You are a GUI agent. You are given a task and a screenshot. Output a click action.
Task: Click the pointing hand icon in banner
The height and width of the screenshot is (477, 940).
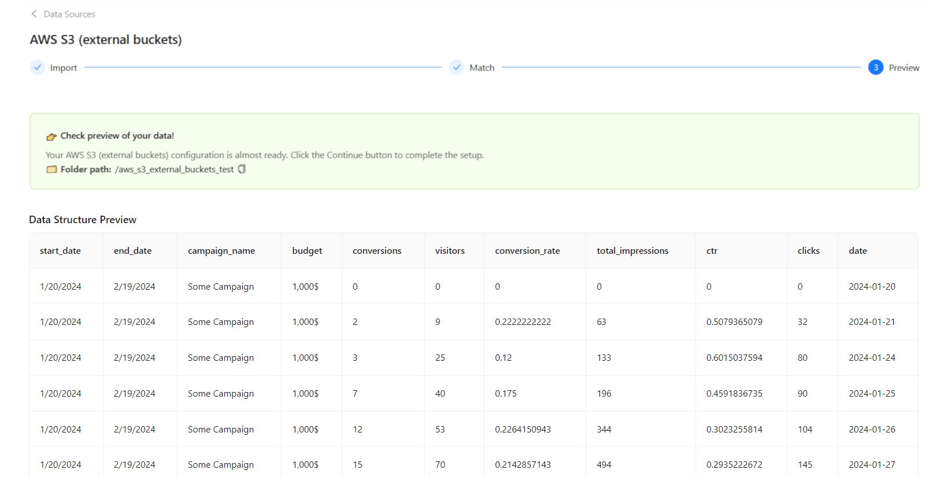[x=51, y=136]
